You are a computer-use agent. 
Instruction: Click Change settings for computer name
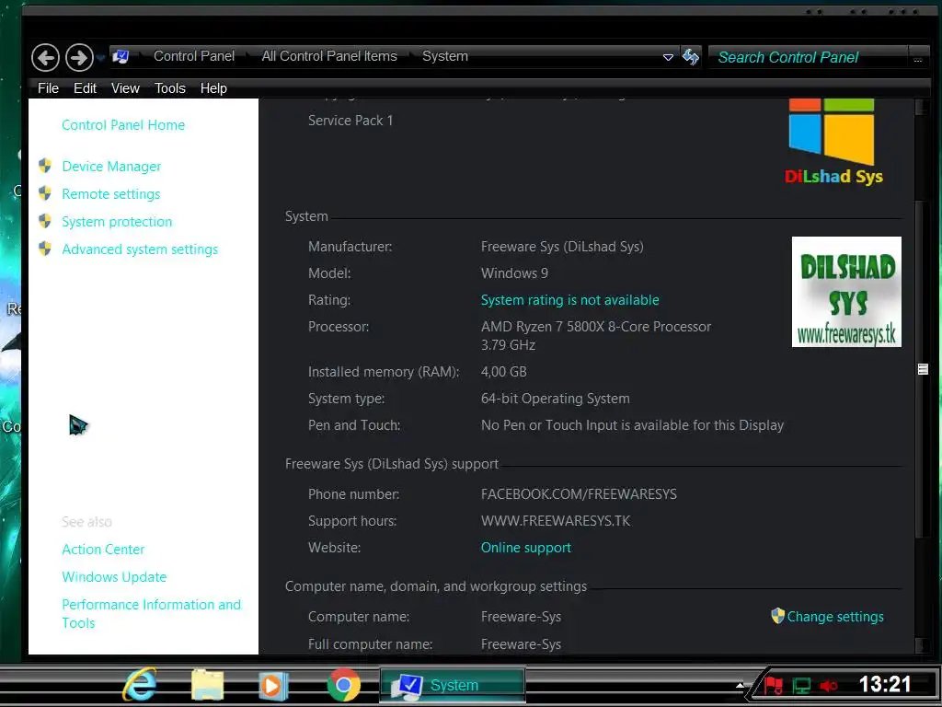(835, 617)
